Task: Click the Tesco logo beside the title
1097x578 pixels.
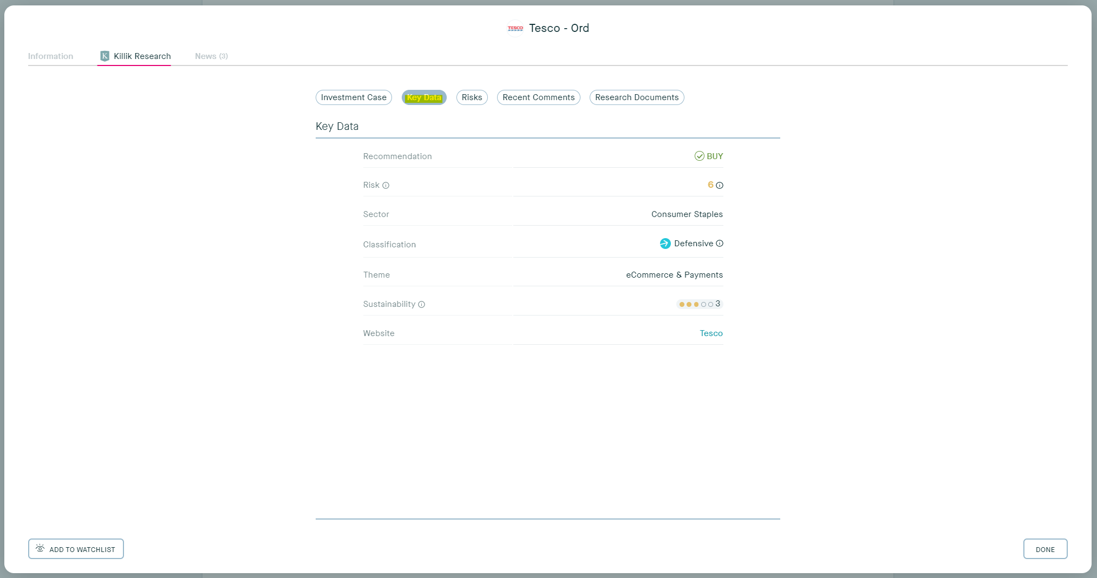Action: [x=514, y=28]
